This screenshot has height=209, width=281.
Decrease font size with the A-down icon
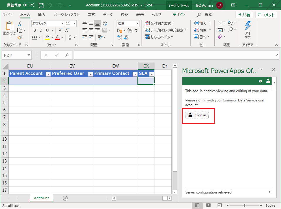click(67, 30)
